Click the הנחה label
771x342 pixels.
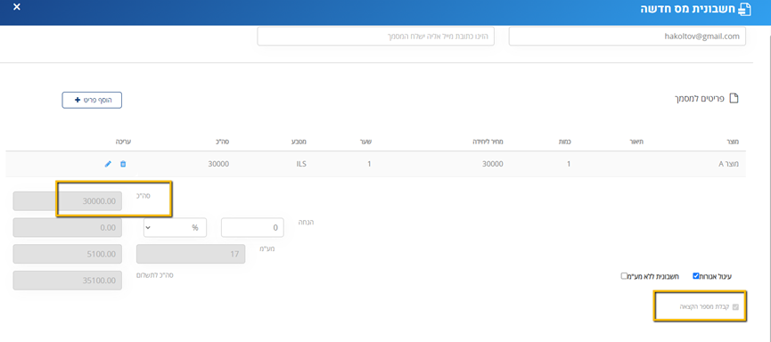point(307,222)
